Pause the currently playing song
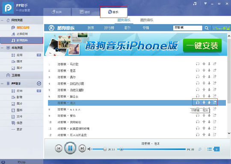This screenshot has height=164, width=231. 70,148
